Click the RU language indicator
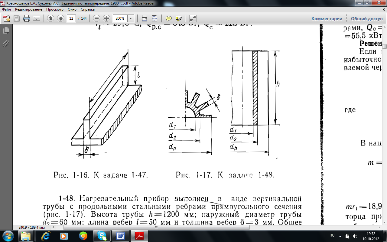The image size is (387, 242). click(332, 235)
